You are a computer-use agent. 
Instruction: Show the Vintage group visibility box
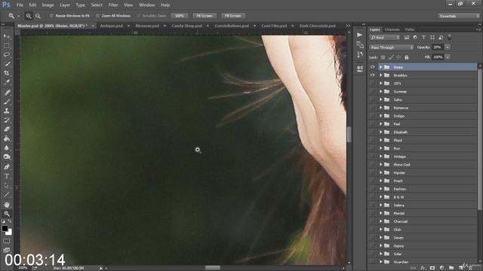coord(372,157)
